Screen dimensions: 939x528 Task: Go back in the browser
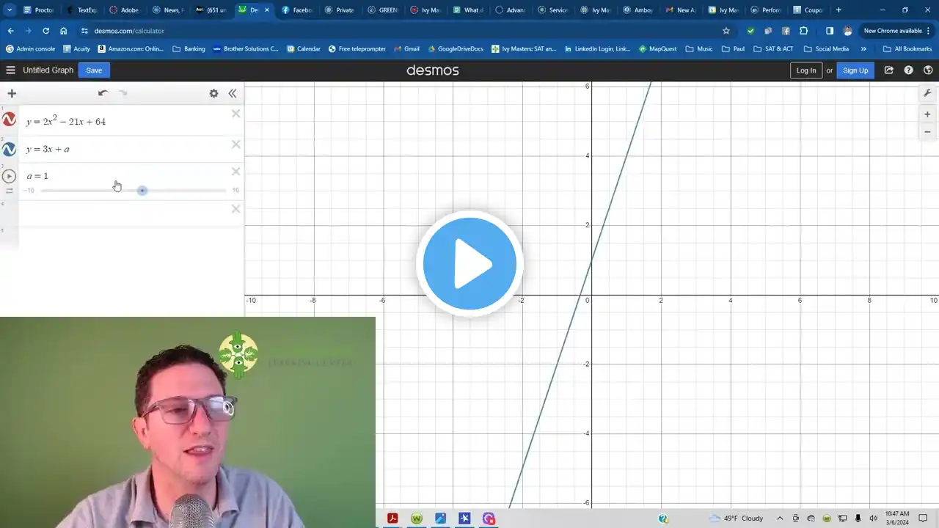(x=10, y=31)
